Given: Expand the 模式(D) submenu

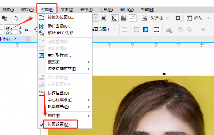Looking at the screenshot, I should pos(65,62).
